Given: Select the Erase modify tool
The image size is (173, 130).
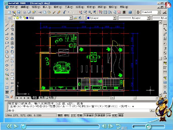Looking at the screenshot, I should (12, 25).
